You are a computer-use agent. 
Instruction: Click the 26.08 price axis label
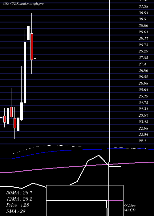(144, 83)
